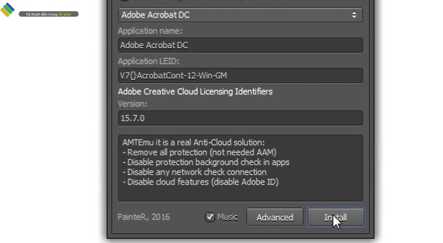Click the "Disable cloud features" description line
The width and height of the screenshot is (443, 243).
tap(200, 181)
